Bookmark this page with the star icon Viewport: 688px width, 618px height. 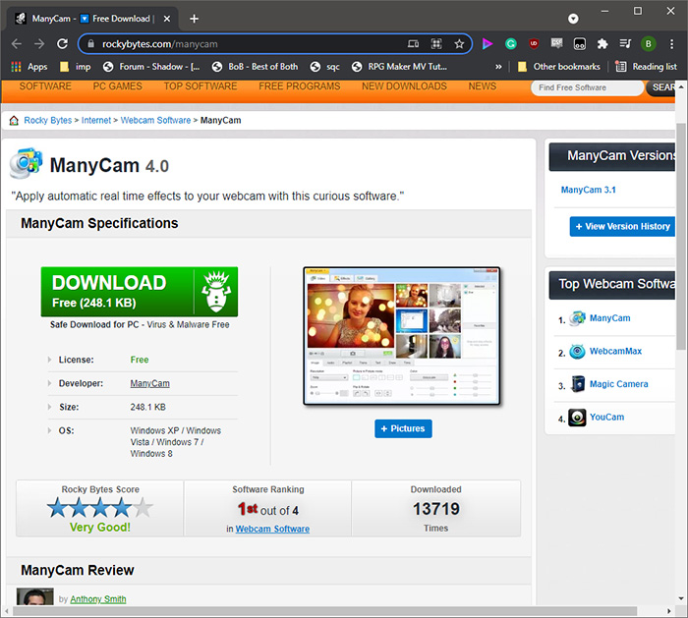[459, 44]
